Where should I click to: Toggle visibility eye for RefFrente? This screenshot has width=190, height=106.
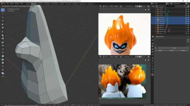(x=188, y=26)
